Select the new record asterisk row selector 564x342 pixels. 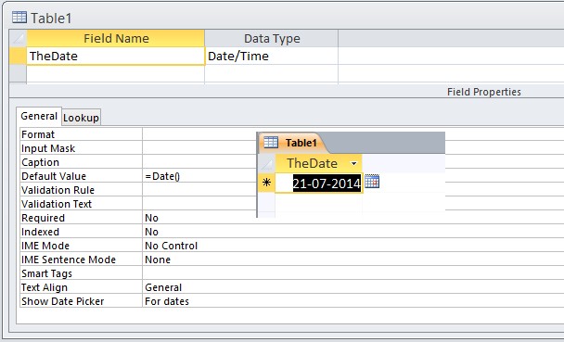266,183
